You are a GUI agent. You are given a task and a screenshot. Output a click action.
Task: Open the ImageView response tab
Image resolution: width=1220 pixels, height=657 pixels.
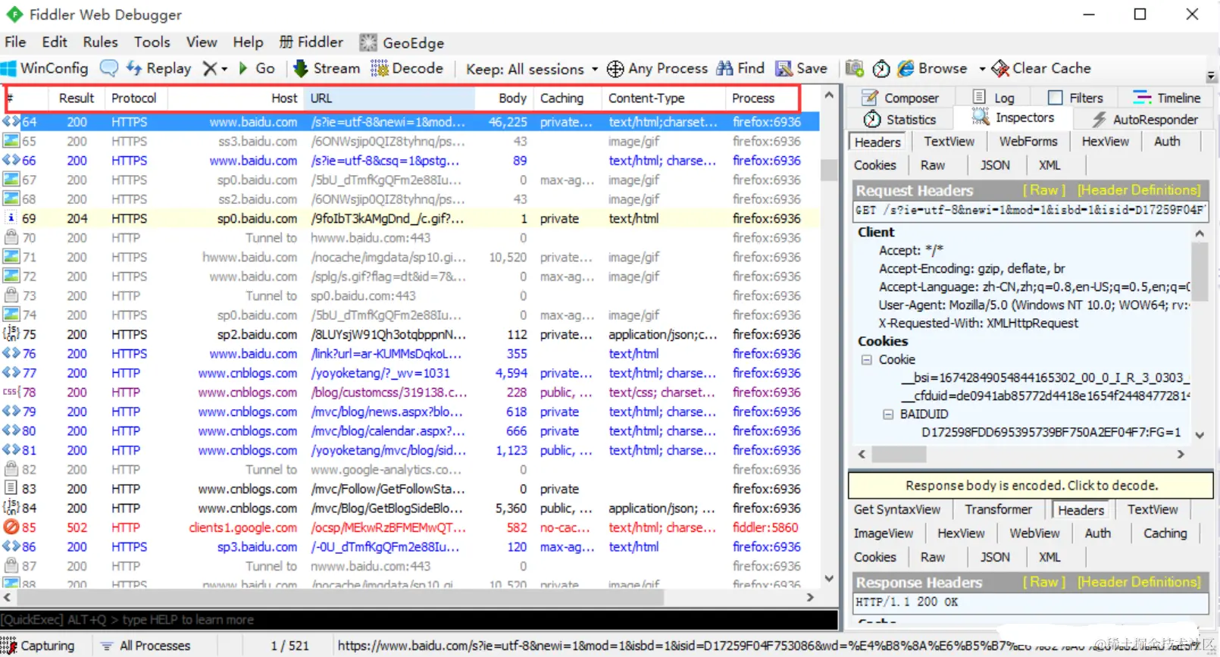coord(884,533)
